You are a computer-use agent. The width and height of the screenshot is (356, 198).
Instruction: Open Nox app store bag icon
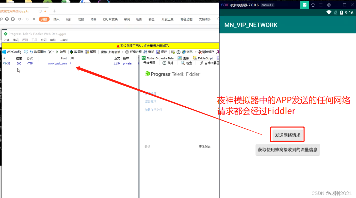click(305, 5)
